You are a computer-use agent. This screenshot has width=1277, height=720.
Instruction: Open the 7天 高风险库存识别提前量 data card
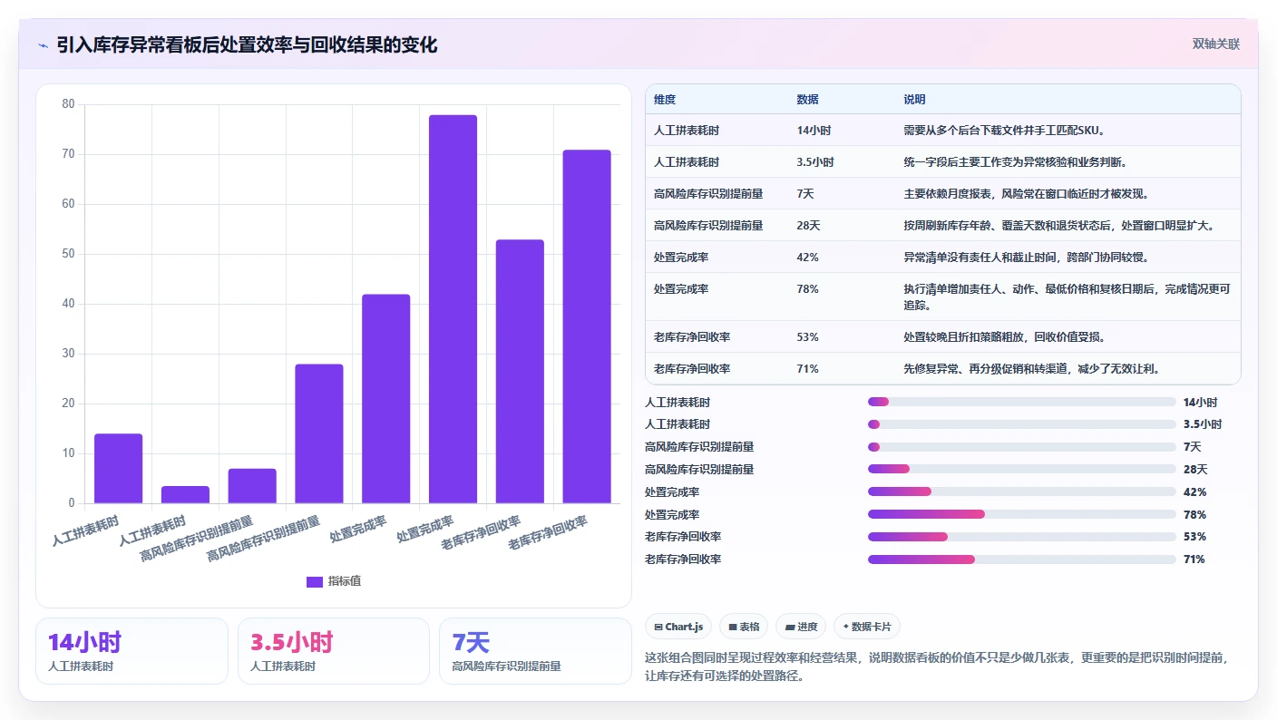point(535,651)
